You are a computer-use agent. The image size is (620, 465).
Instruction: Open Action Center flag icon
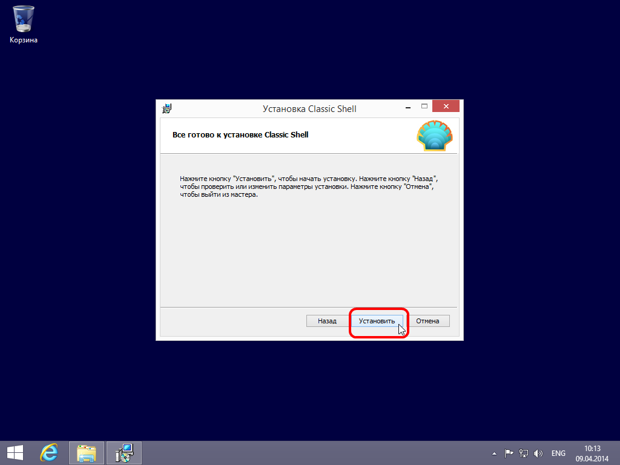click(509, 453)
